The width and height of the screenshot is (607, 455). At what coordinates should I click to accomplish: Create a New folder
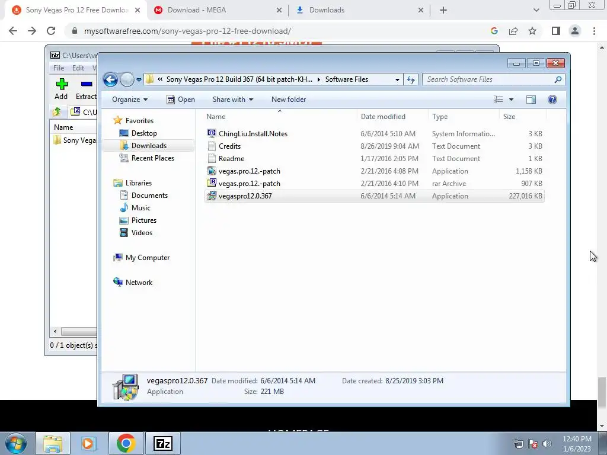tap(289, 100)
